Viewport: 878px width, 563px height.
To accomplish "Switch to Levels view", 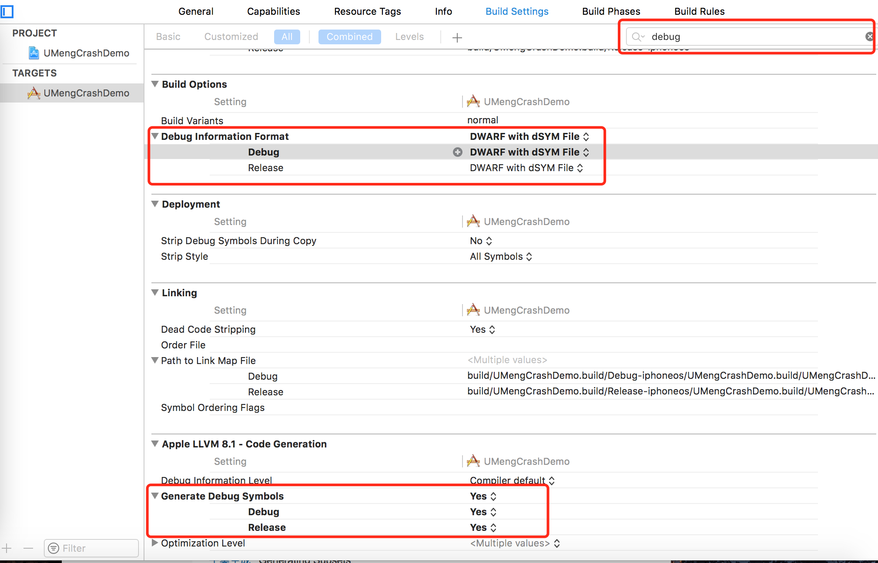I will click(x=409, y=36).
